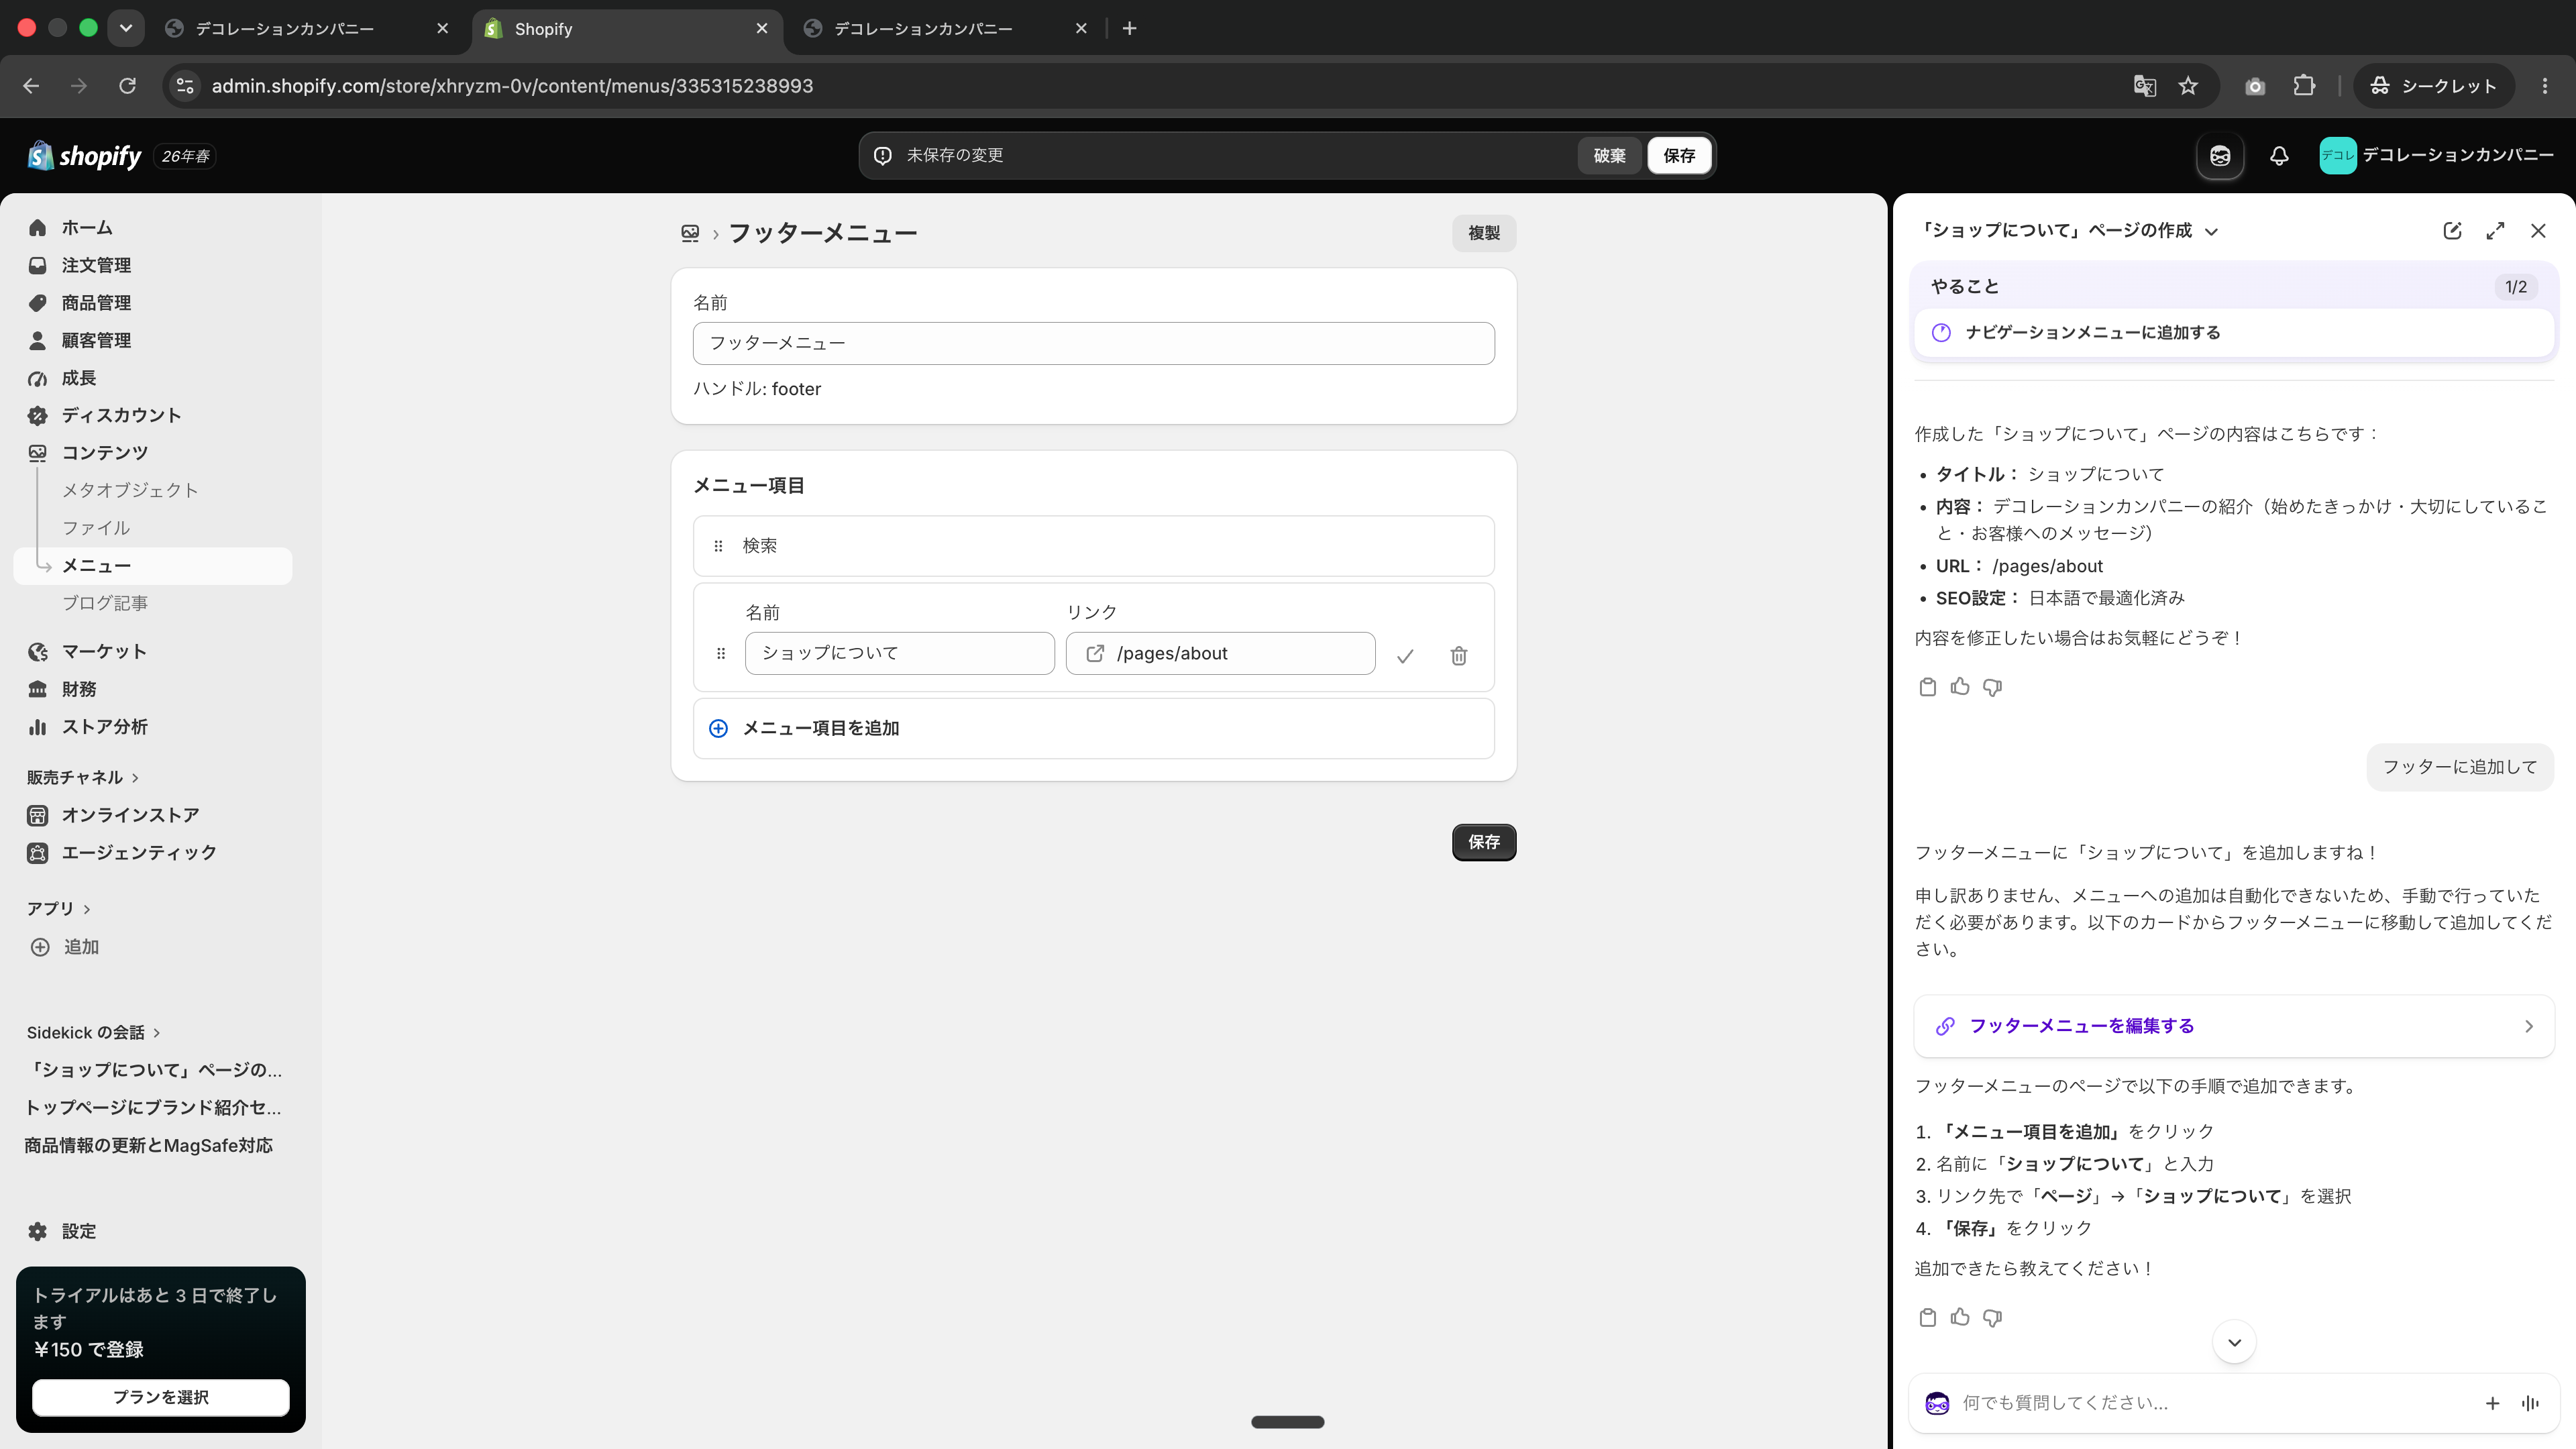Copy the last Sidekick reply with clipboard icon
This screenshot has width=2576, height=1449.
pos(1928,1318)
